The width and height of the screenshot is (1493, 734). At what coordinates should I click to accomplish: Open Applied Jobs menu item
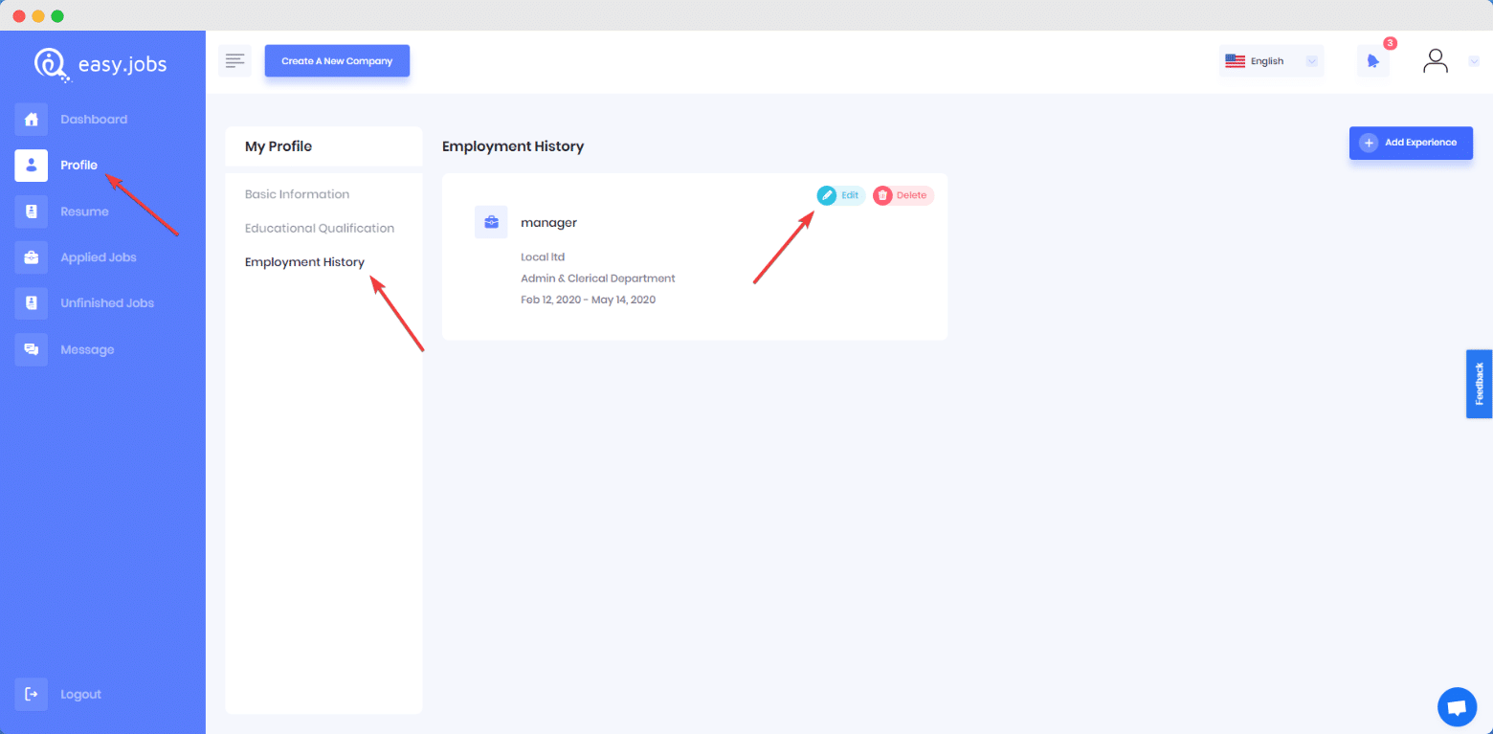tap(99, 257)
